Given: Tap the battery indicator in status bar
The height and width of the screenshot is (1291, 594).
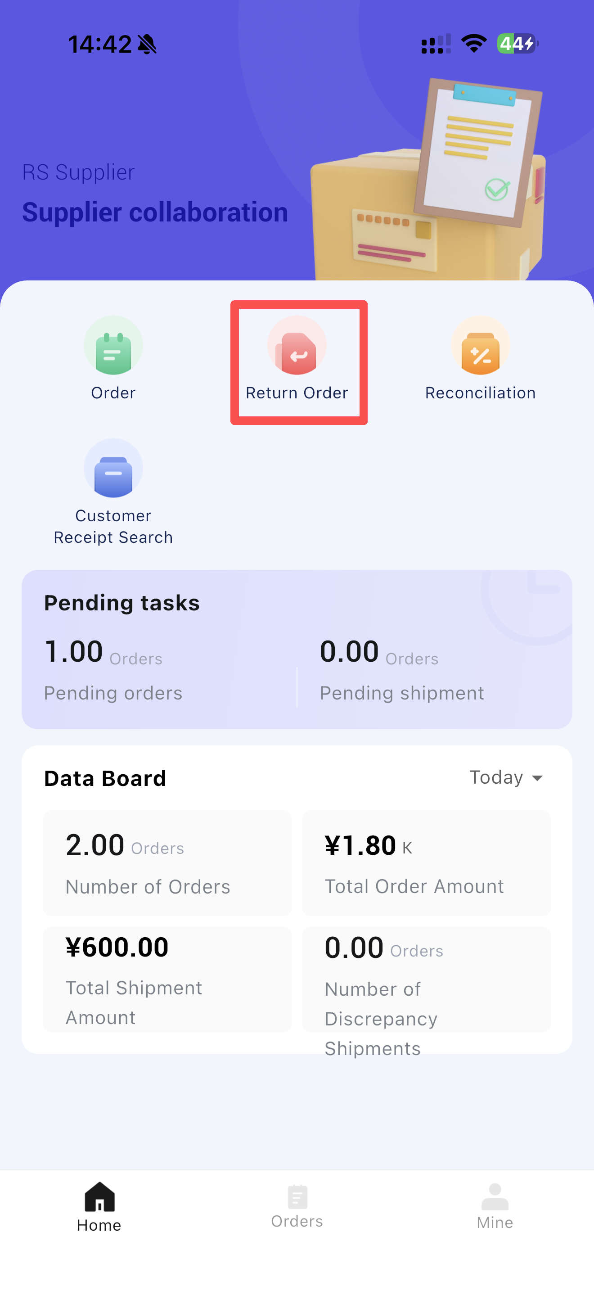Looking at the screenshot, I should coord(517,44).
